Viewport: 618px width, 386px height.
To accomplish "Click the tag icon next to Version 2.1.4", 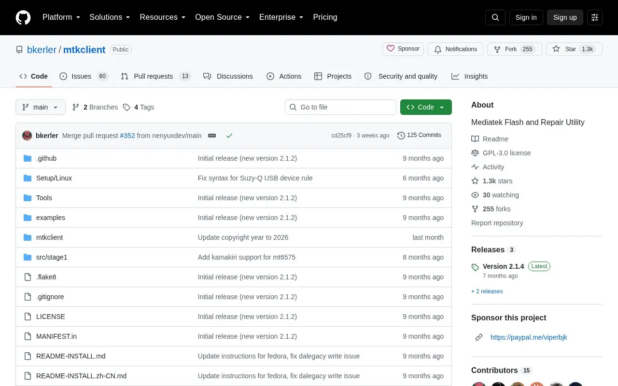I will (x=475, y=267).
